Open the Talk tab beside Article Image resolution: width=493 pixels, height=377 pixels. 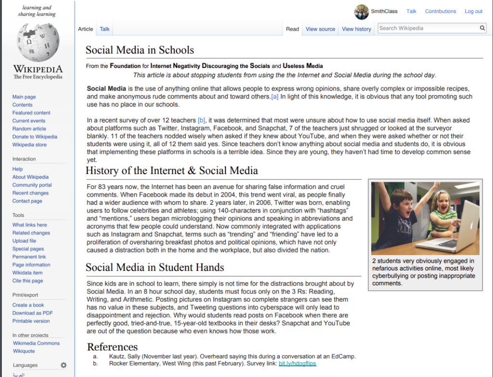tap(104, 29)
